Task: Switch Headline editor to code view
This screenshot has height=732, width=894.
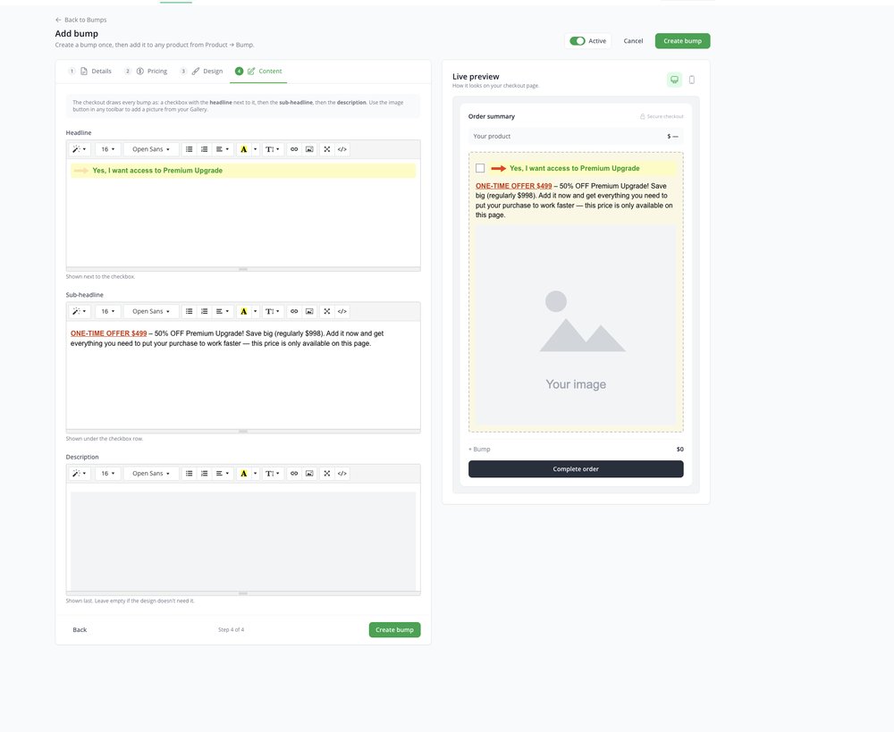Action: (342, 149)
